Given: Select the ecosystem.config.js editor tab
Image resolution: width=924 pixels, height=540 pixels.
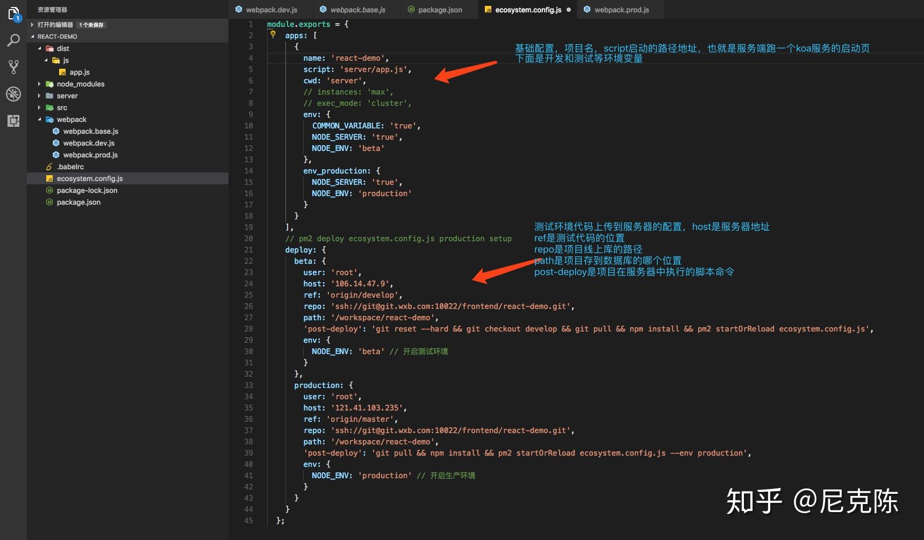Looking at the screenshot, I should (x=528, y=10).
